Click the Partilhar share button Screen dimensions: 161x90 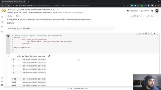tap(145, 11)
